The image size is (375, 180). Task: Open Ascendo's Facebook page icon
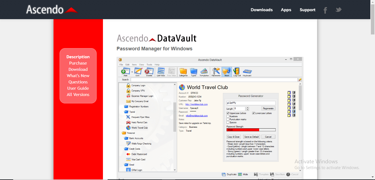(325, 10)
